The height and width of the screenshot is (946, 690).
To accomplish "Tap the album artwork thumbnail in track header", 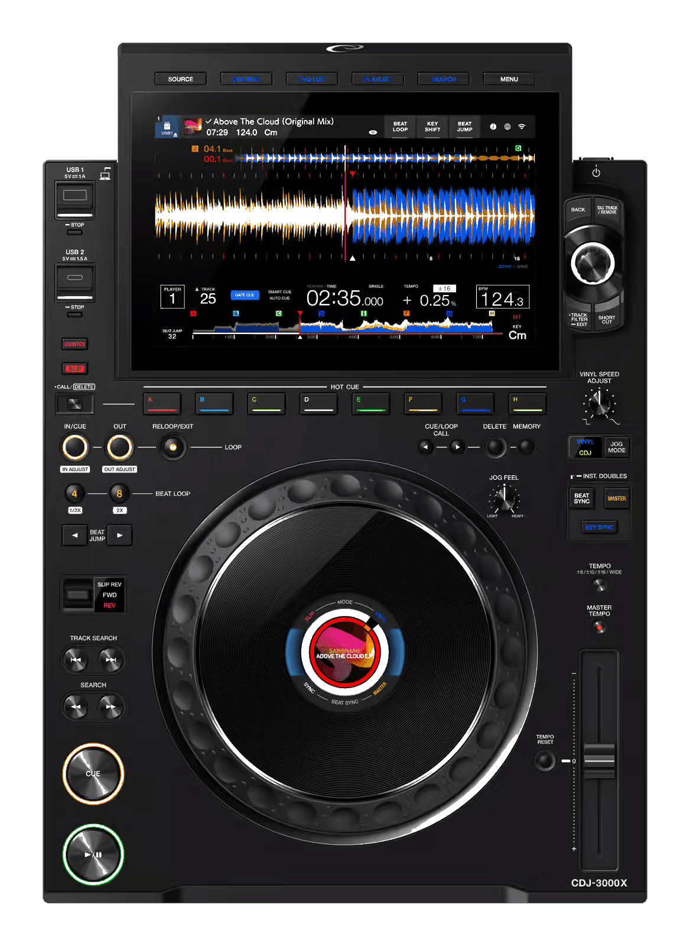I will 193,127.
